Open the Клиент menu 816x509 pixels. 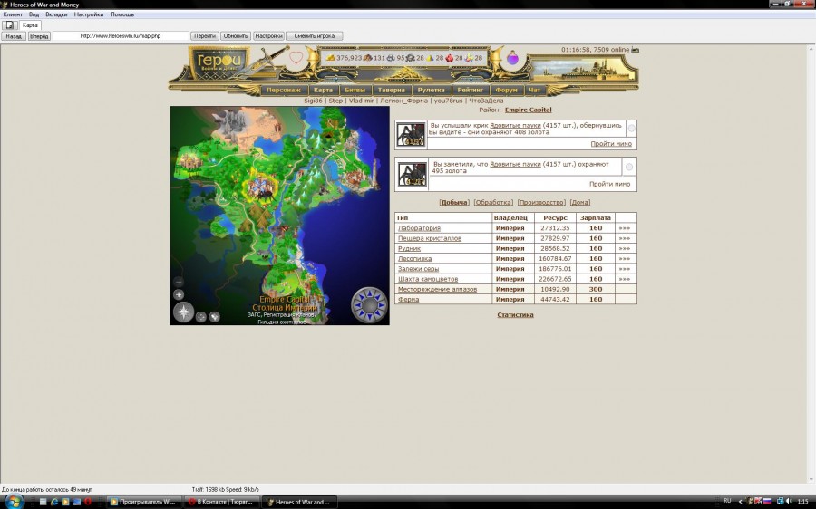(13, 14)
